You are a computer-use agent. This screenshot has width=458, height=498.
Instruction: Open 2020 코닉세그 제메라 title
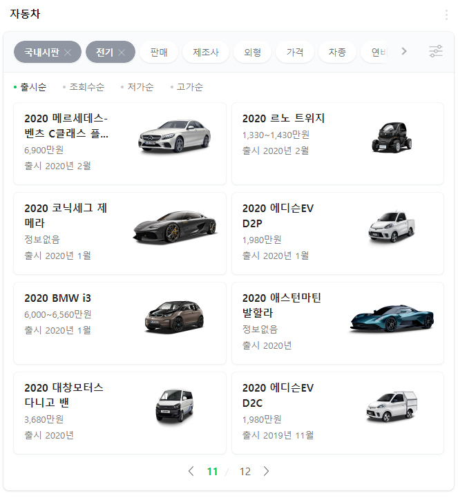point(66,216)
